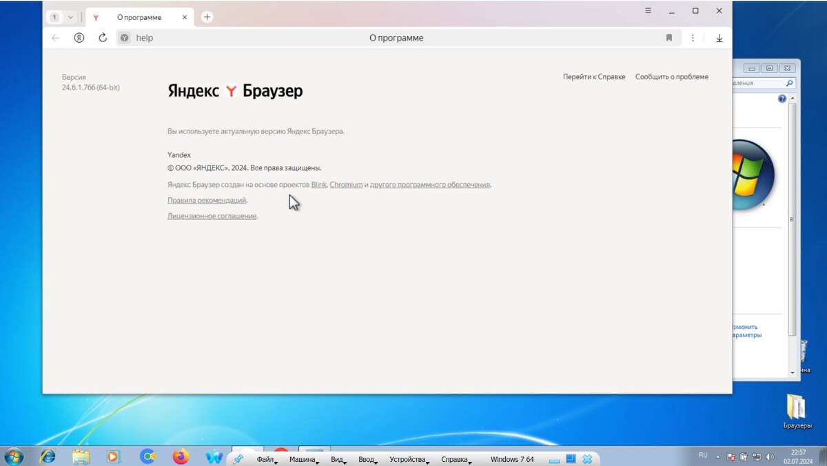Open the colorful C browser icon in taskbar
Viewport: 827px width, 466px height.
coord(147,456)
